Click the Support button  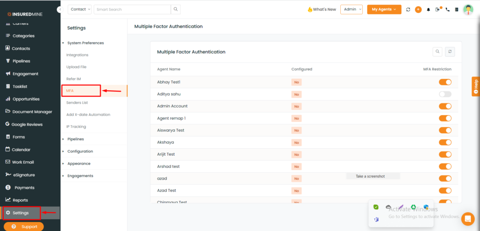(24, 227)
